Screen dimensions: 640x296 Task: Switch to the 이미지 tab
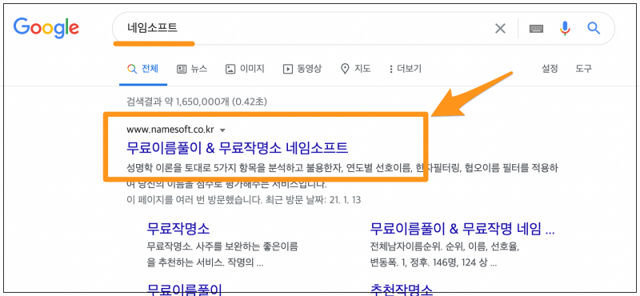[x=245, y=69]
